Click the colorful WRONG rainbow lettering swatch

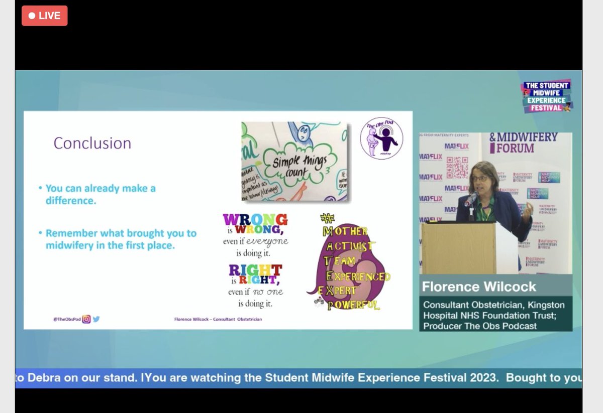pos(254,218)
